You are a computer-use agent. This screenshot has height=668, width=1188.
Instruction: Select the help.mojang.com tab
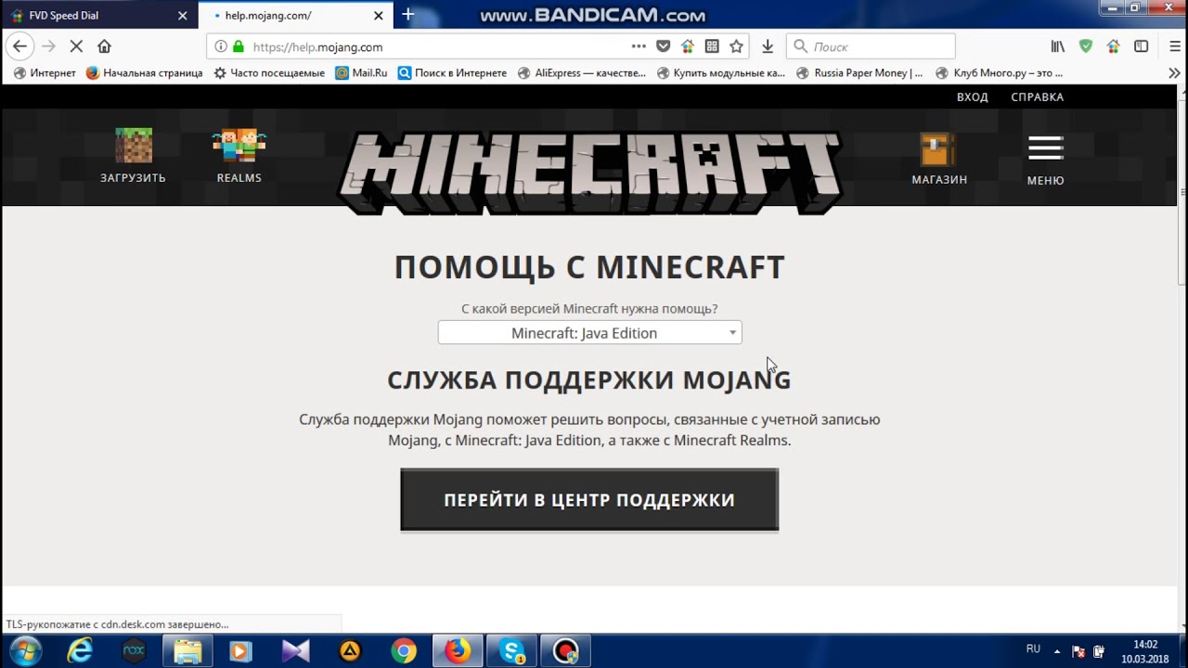(x=296, y=16)
